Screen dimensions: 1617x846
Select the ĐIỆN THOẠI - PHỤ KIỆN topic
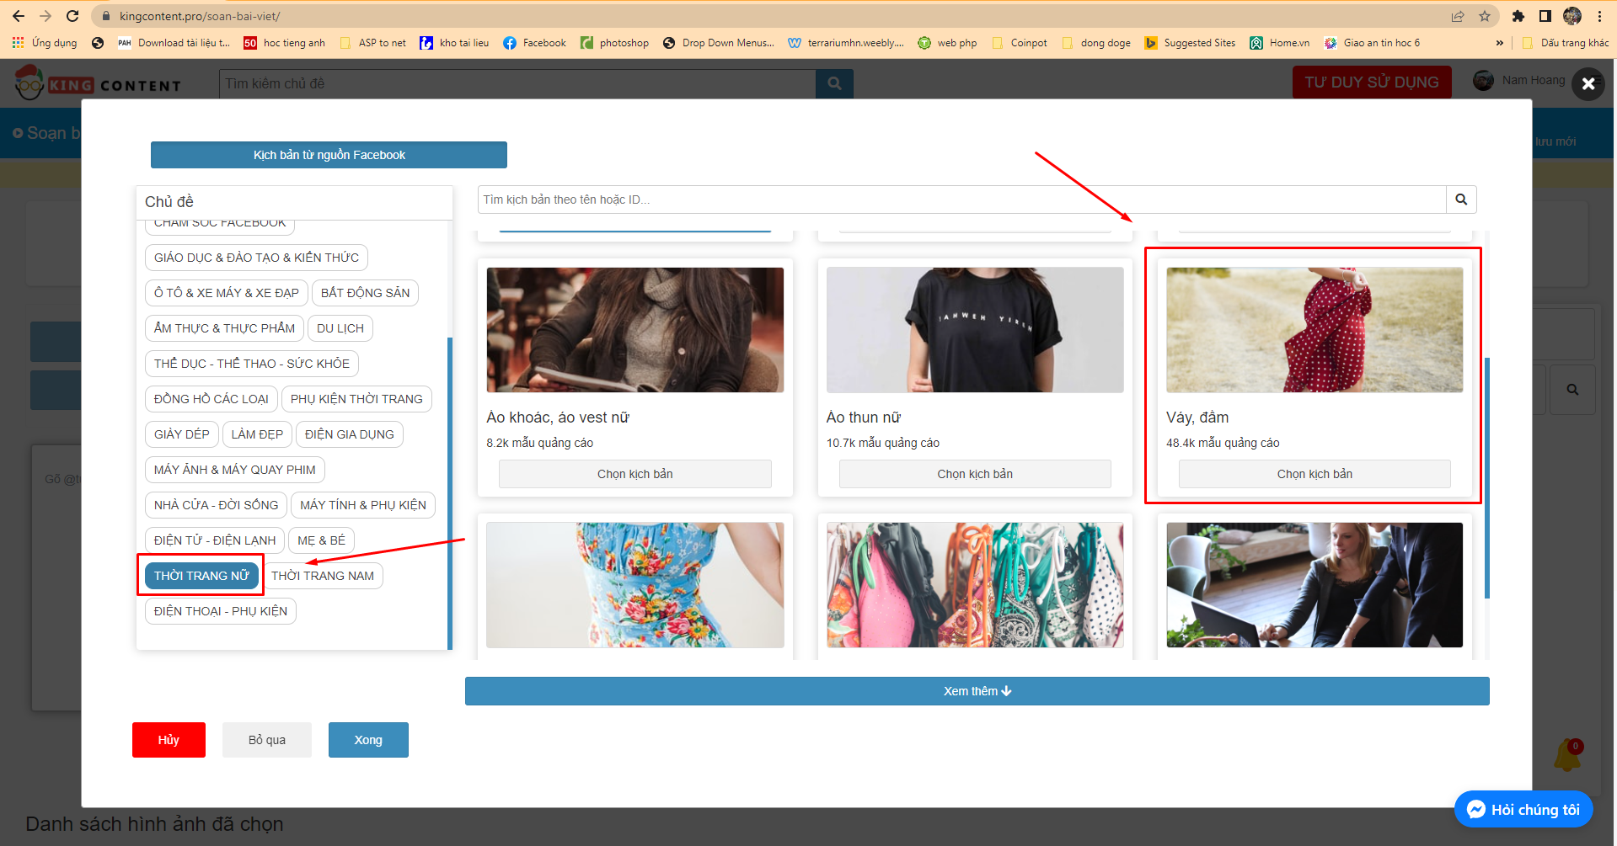[x=221, y=611]
